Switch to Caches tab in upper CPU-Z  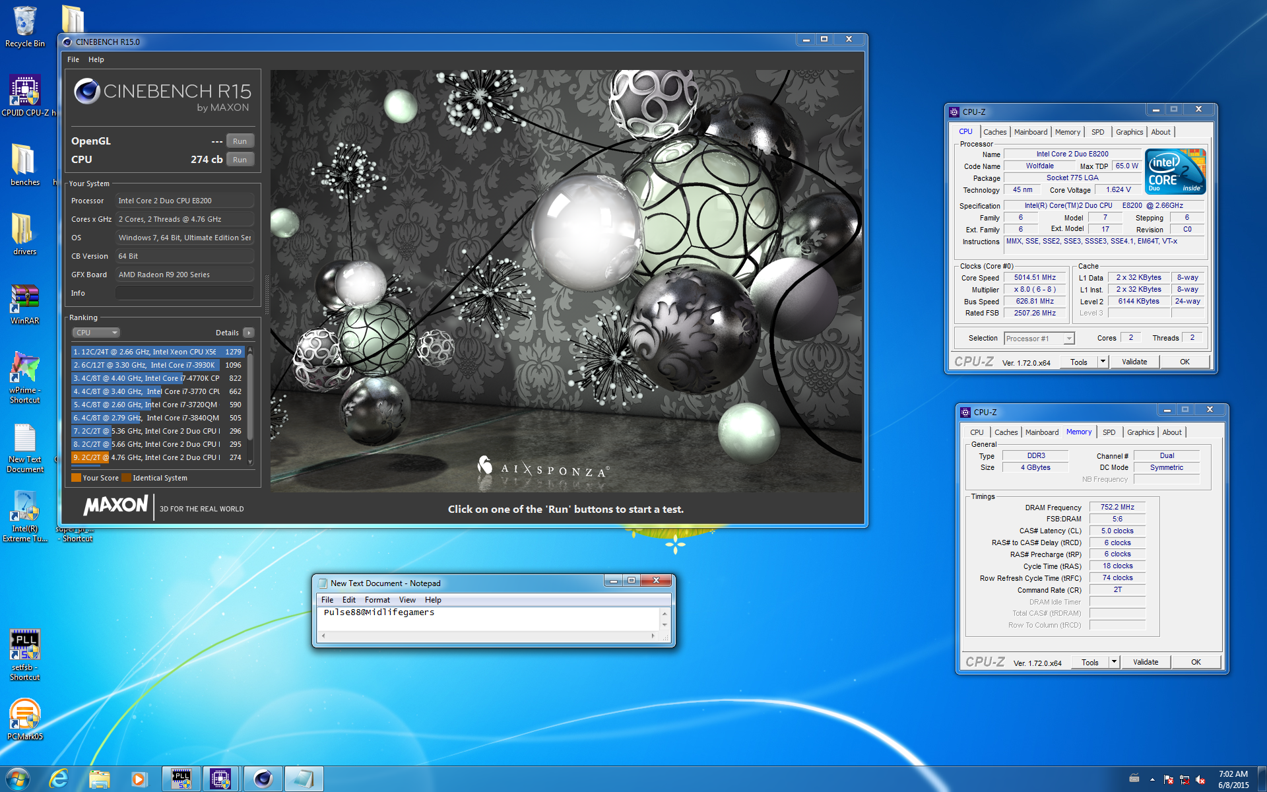pyautogui.click(x=995, y=132)
